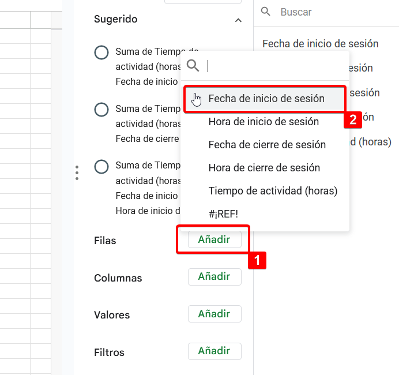Select the first suggested pivot table option
Screen dimensions: 399x375
coord(101,53)
